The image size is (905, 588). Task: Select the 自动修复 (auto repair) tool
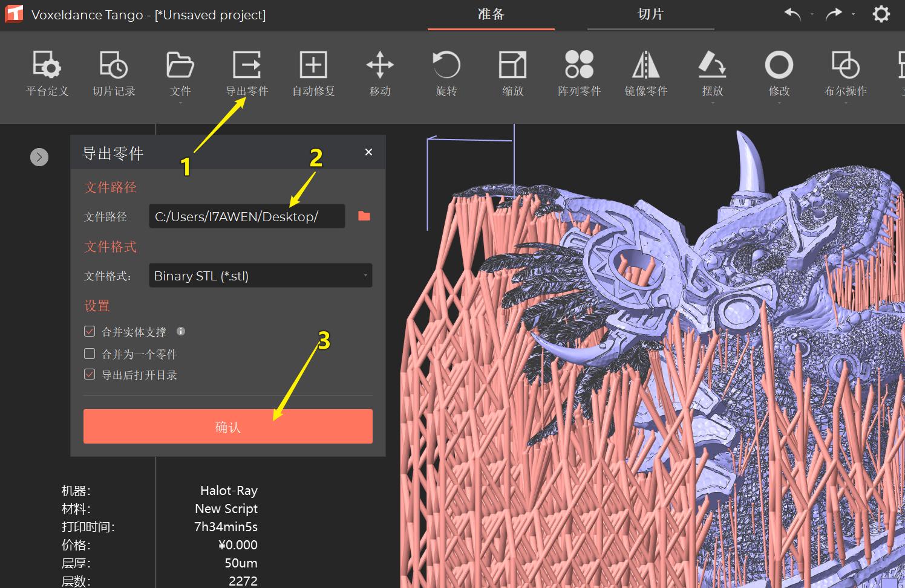pos(313,74)
